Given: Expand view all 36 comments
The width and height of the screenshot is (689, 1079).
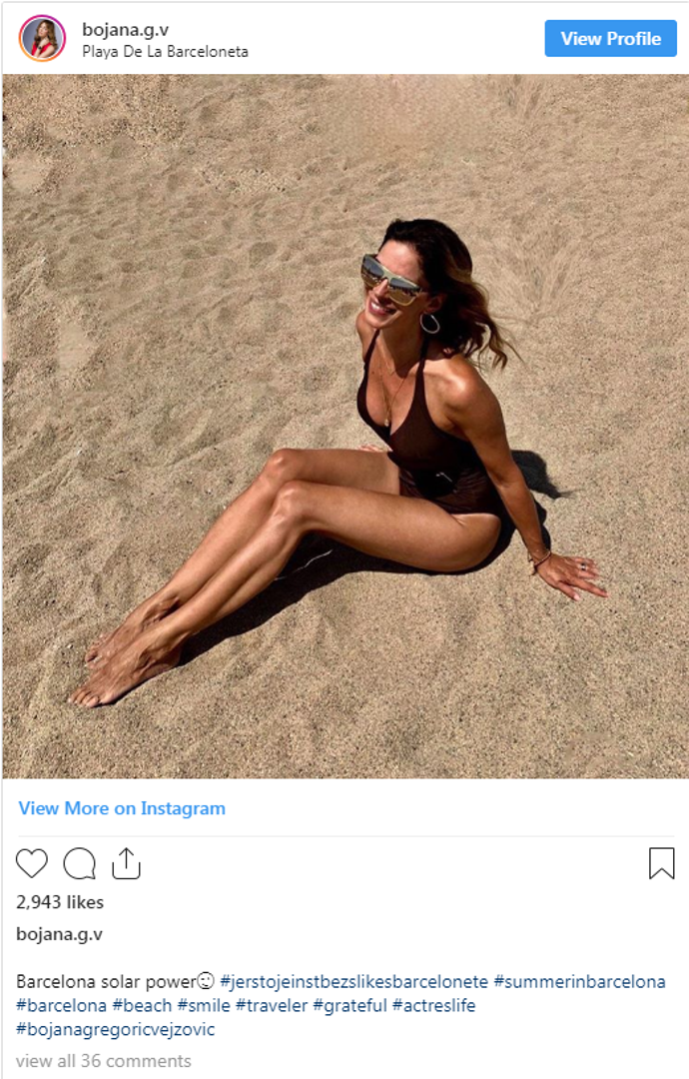Looking at the screenshot, I should (x=103, y=1060).
